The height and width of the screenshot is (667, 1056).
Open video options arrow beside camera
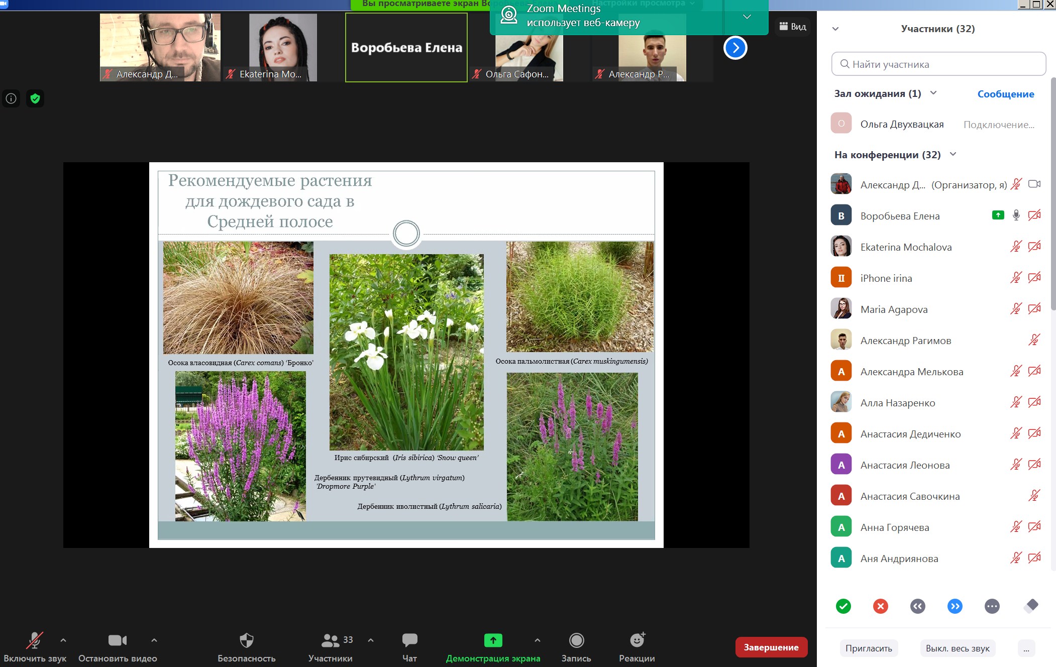(x=154, y=640)
